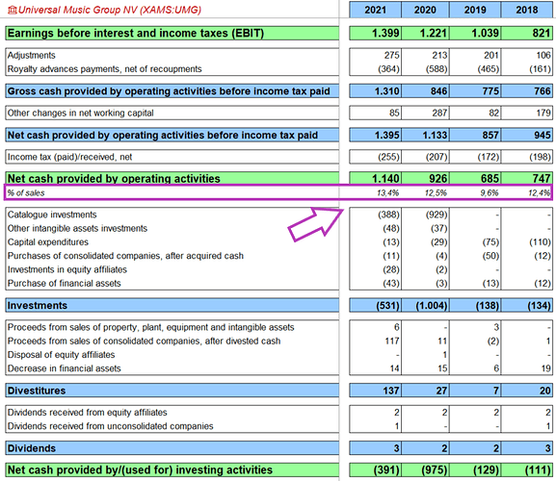Select EBIT 2021 value 1.399
Screen dimensions: 556x481
[x=385, y=34]
